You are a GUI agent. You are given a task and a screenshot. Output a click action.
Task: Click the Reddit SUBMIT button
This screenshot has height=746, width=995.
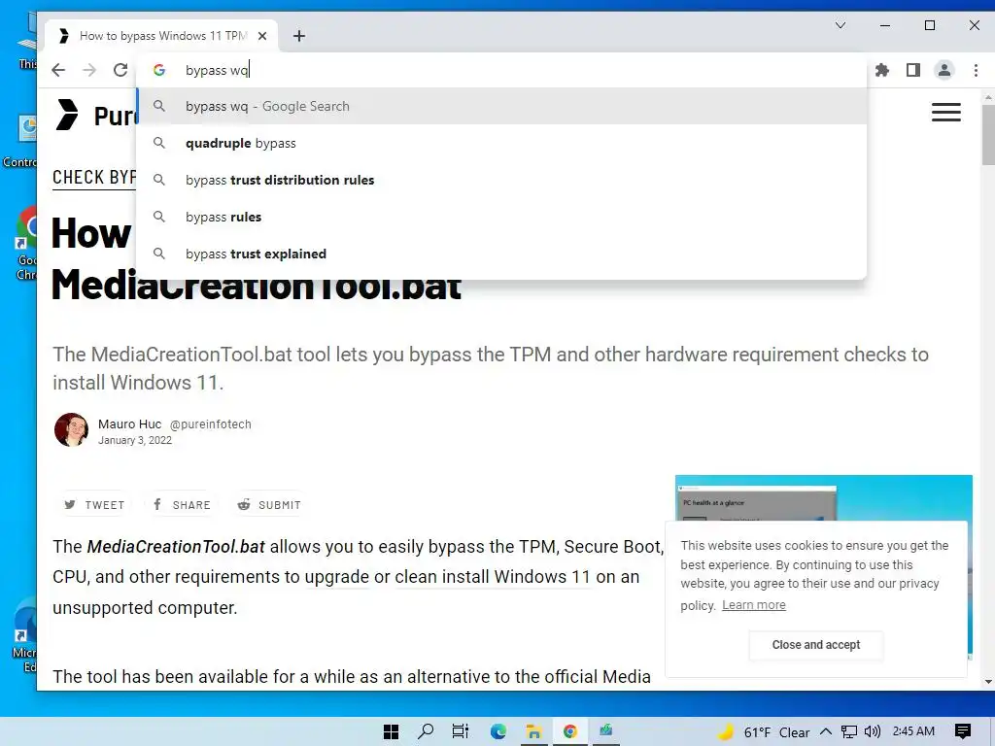tap(269, 505)
